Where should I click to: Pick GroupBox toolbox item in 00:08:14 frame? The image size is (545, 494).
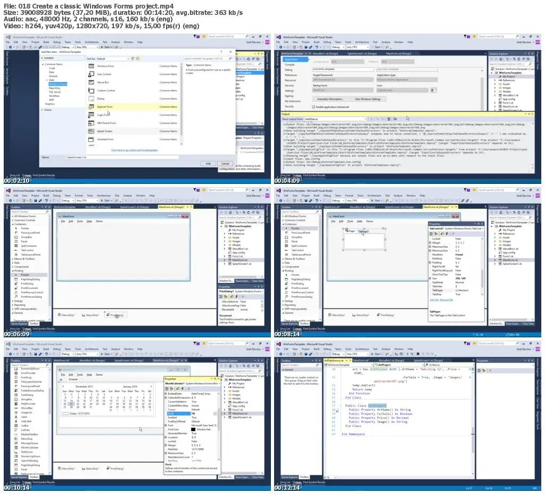tap(298, 237)
